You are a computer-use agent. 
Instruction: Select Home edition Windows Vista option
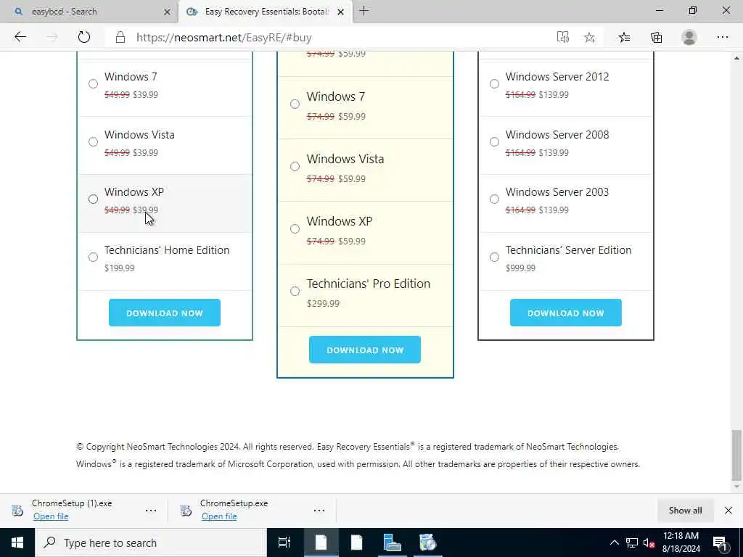94,141
